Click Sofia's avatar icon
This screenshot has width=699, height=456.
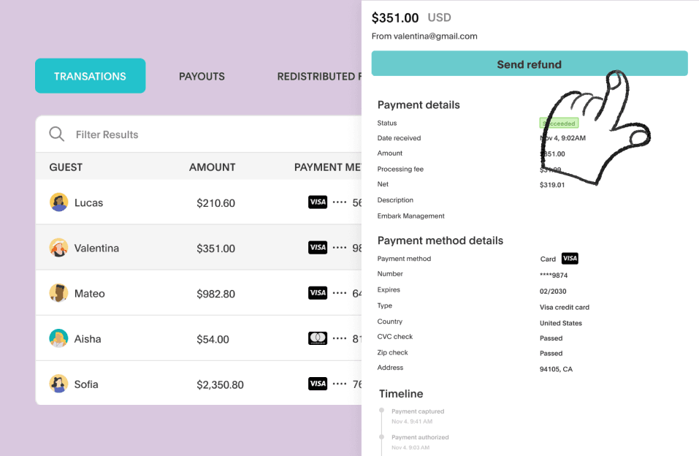(59, 384)
